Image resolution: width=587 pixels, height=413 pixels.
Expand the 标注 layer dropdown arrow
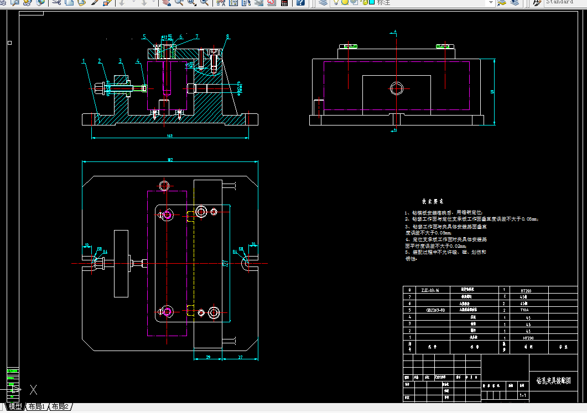point(491,2)
